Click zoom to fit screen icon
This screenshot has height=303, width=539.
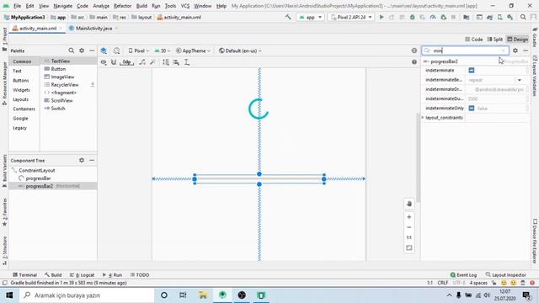click(409, 247)
